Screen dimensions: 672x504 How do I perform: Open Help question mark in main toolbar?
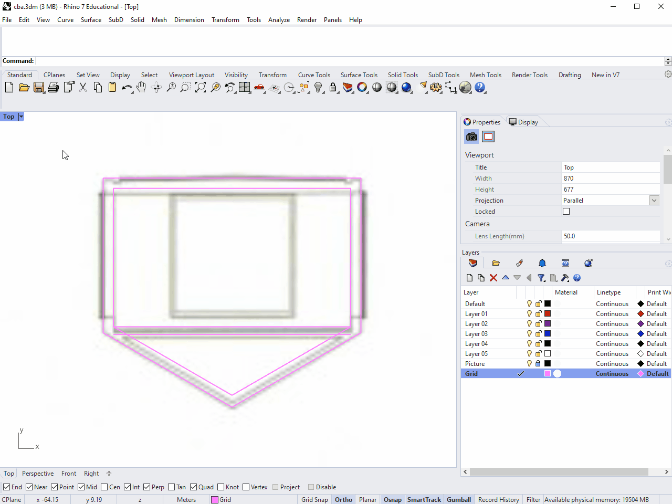pos(480,88)
